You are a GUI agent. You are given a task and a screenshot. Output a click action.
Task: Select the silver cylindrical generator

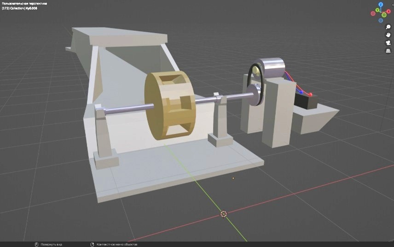click(272, 68)
